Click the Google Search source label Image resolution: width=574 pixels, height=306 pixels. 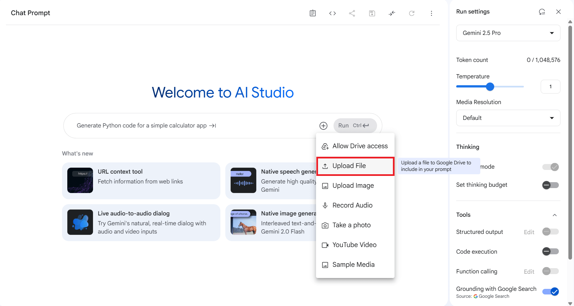point(492,296)
